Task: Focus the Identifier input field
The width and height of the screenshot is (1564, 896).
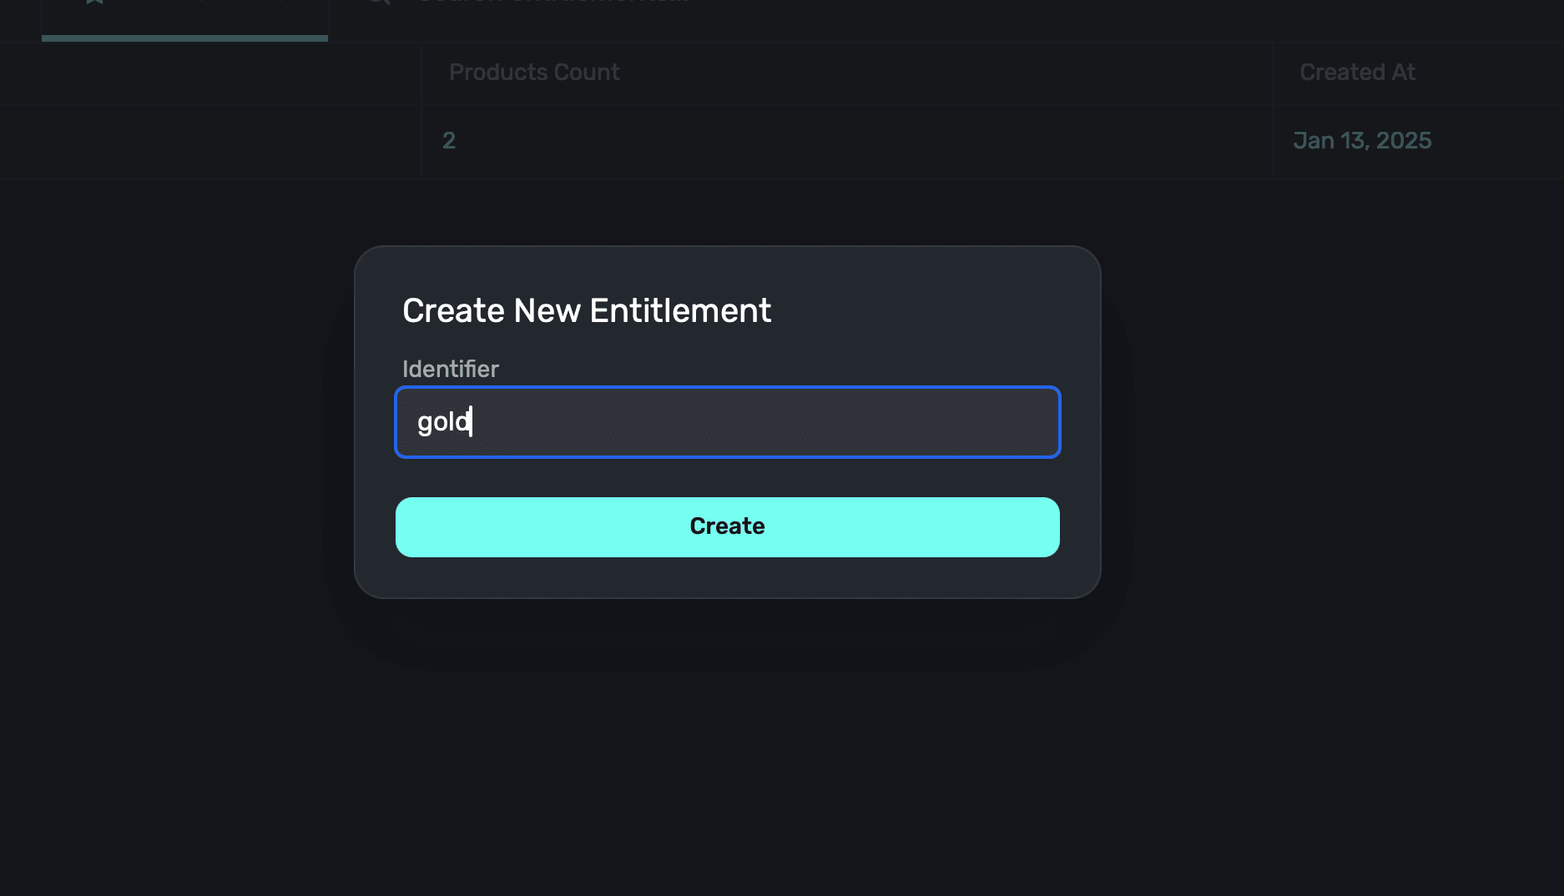Action: pyautogui.click(x=751, y=422)
